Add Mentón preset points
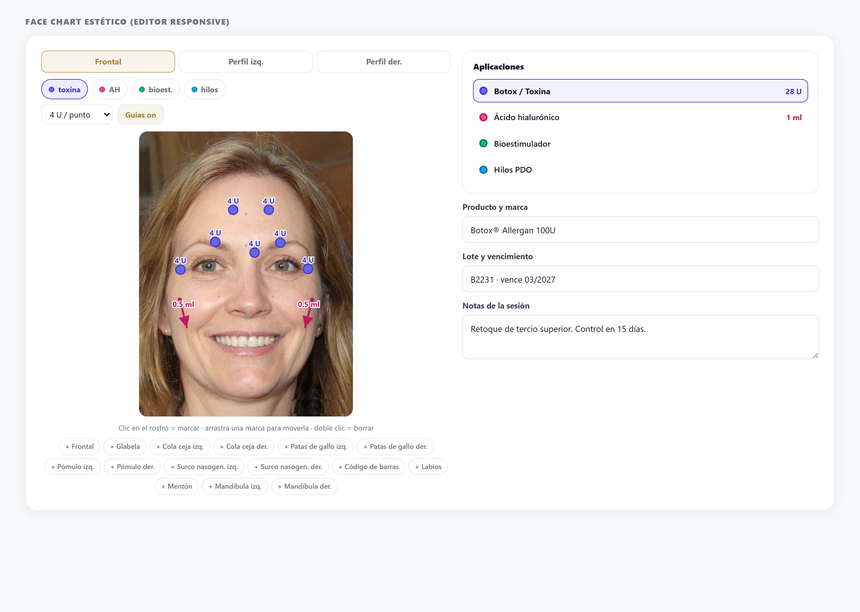The width and height of the screenshot is (860, 612). pyautogui.click(x=176, y=487)
